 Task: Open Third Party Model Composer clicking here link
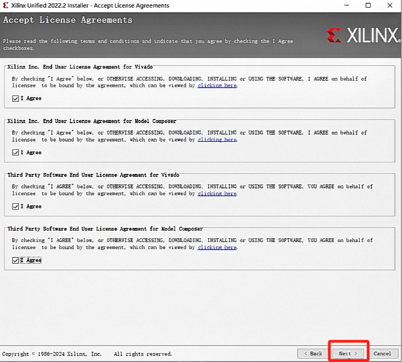tap(217, 248)
